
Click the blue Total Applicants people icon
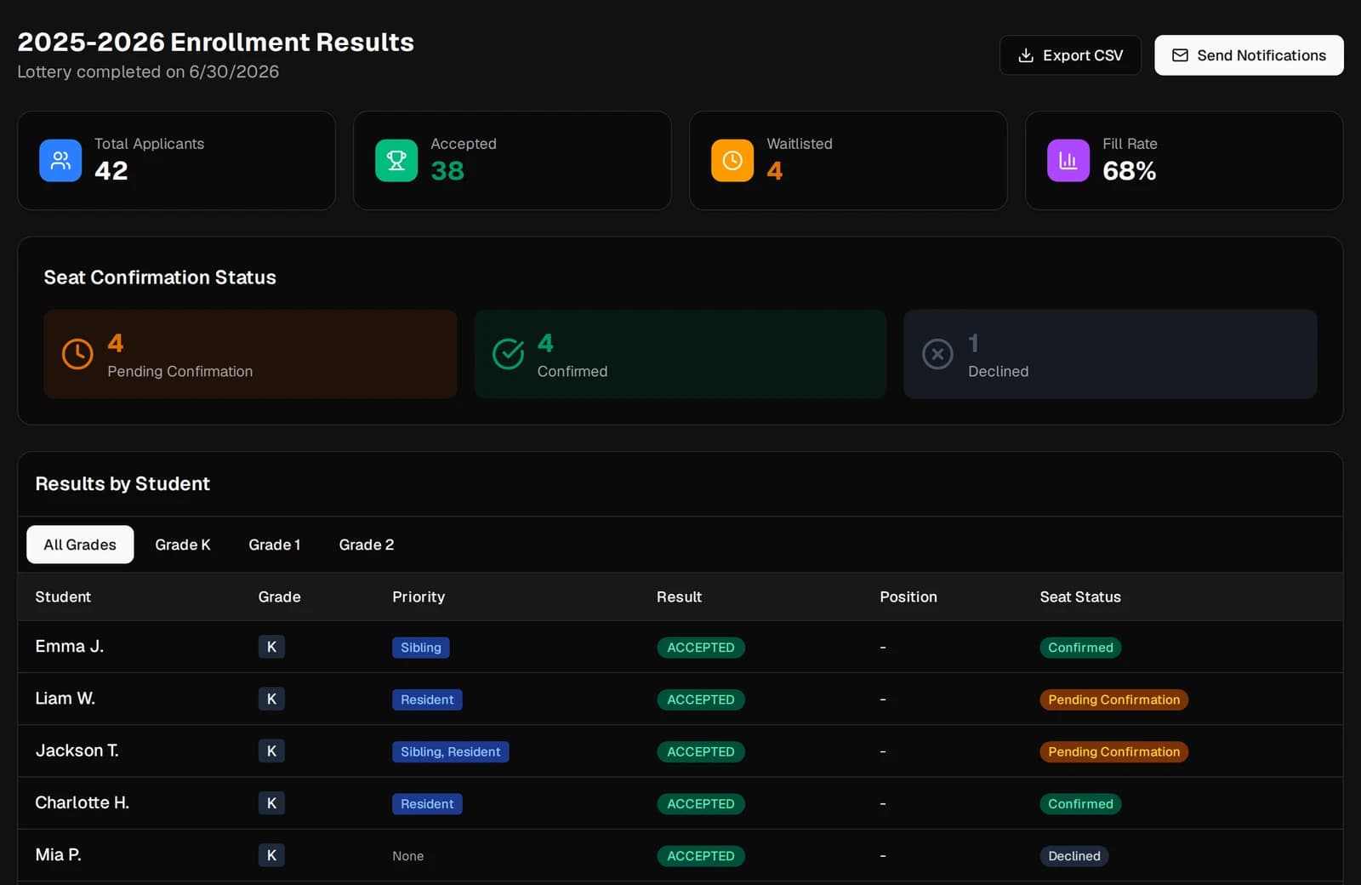pos(60,161)
